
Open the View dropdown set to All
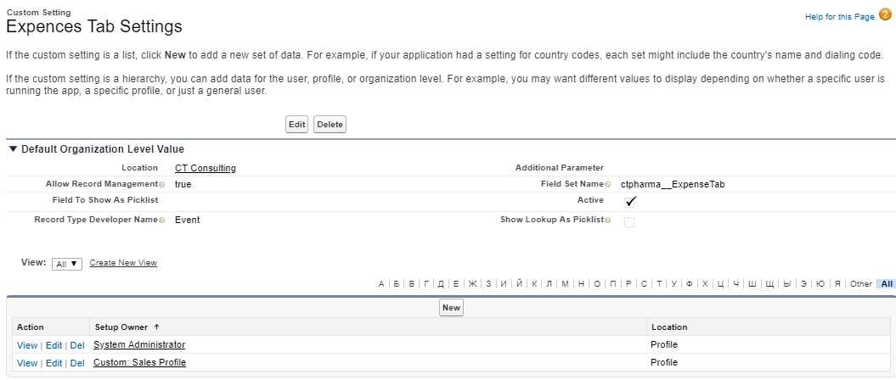pos(67,264)
